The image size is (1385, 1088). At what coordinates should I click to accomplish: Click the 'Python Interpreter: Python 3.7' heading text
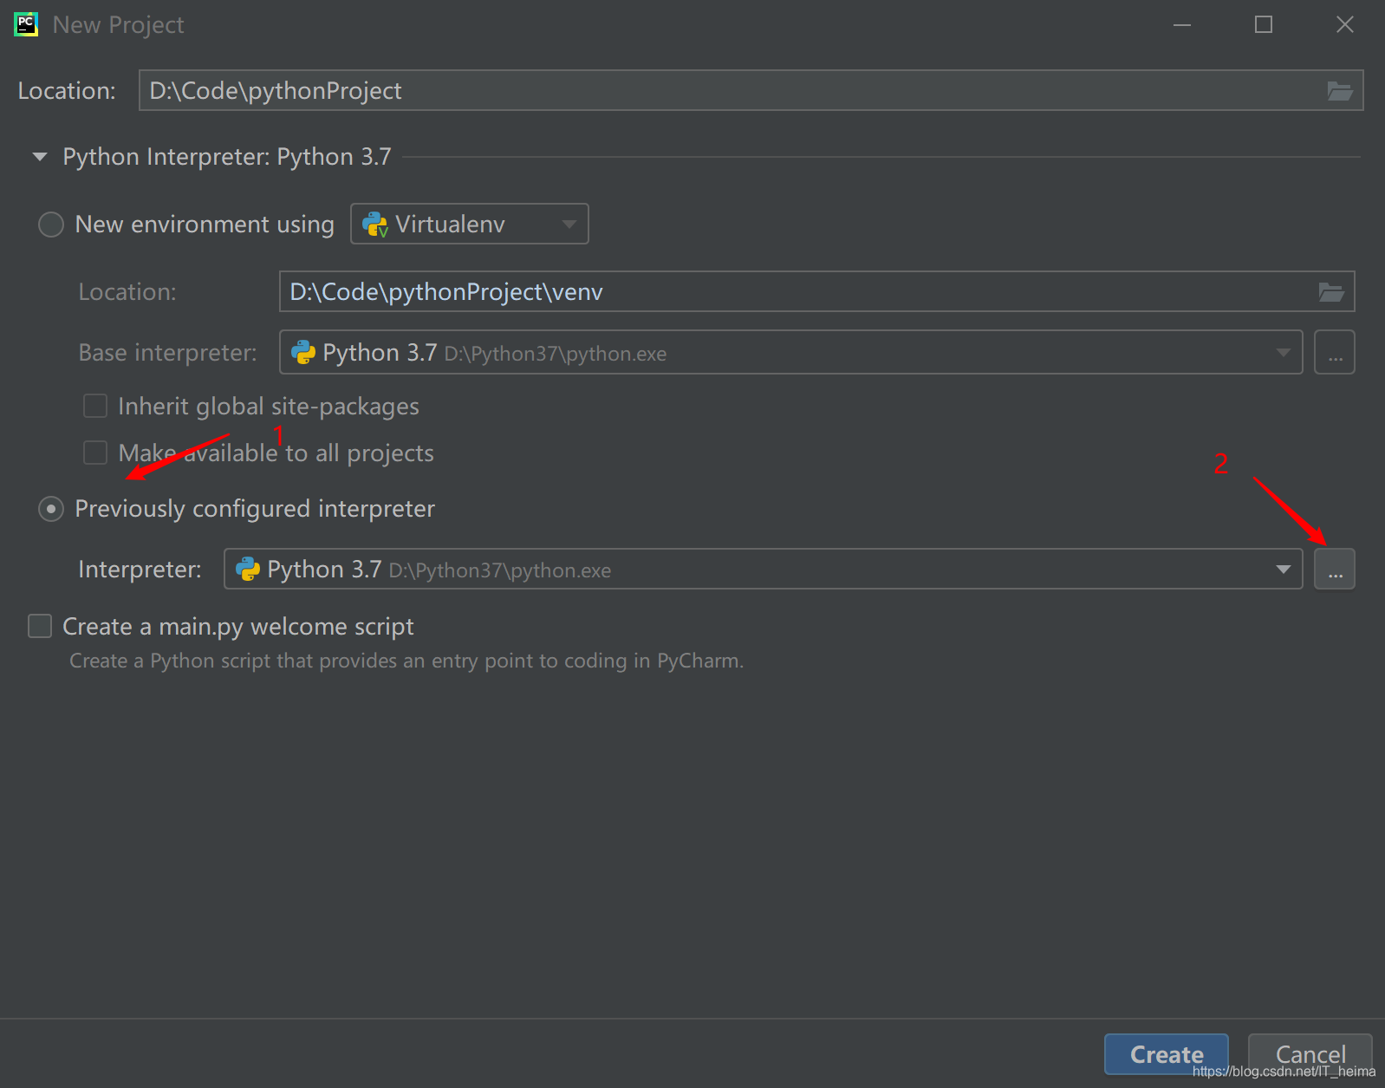[x=227, y=157]
